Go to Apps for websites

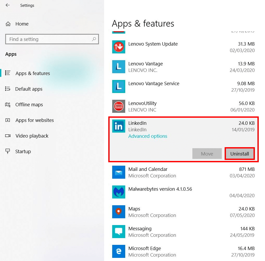tap(35, 120)
